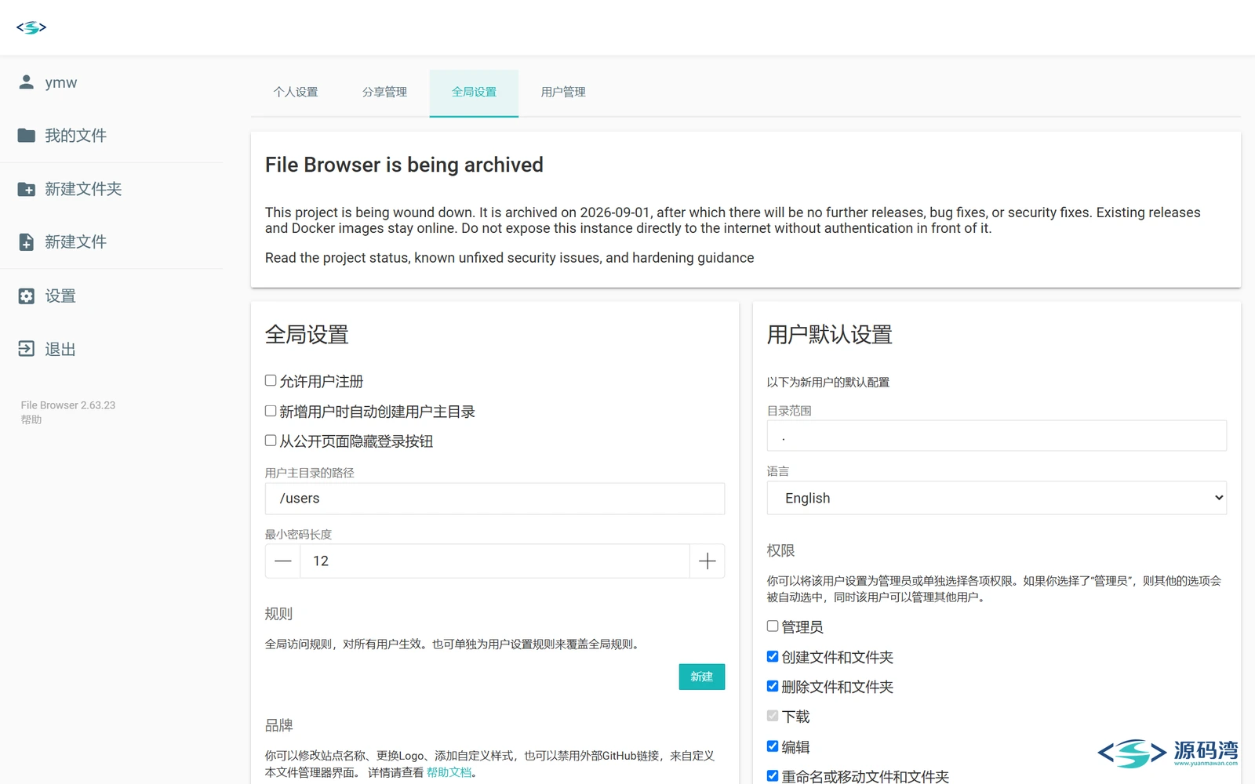The height and width of the screenshot is (784, 1255).
Task: Focus the 用户主目录的路径 /users field
Action: click(495, 499)
